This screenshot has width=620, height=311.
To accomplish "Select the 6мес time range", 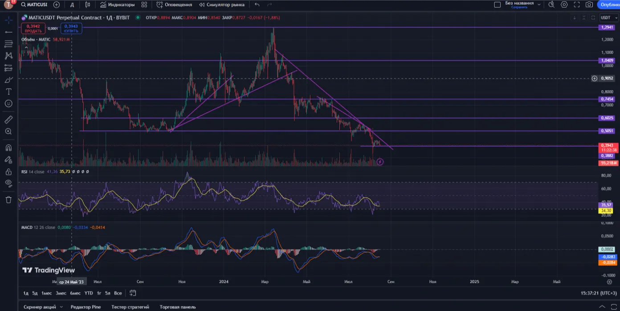I will click(x=75, y=293).
